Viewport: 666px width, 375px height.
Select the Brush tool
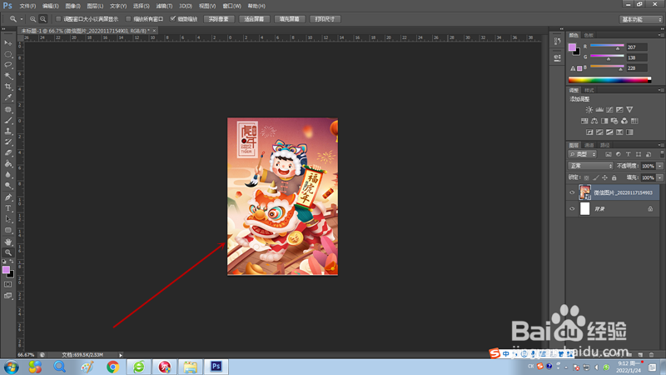pyautogui.click(x=8, y=120)
